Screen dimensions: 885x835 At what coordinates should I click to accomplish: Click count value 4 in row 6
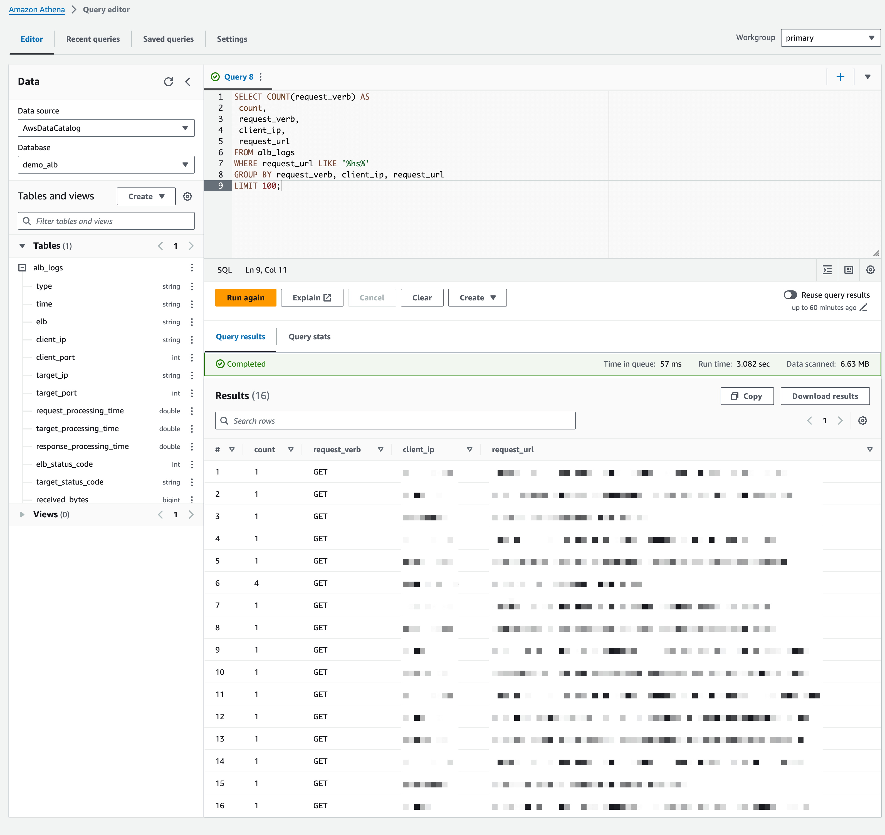click(x=256, y=583)
